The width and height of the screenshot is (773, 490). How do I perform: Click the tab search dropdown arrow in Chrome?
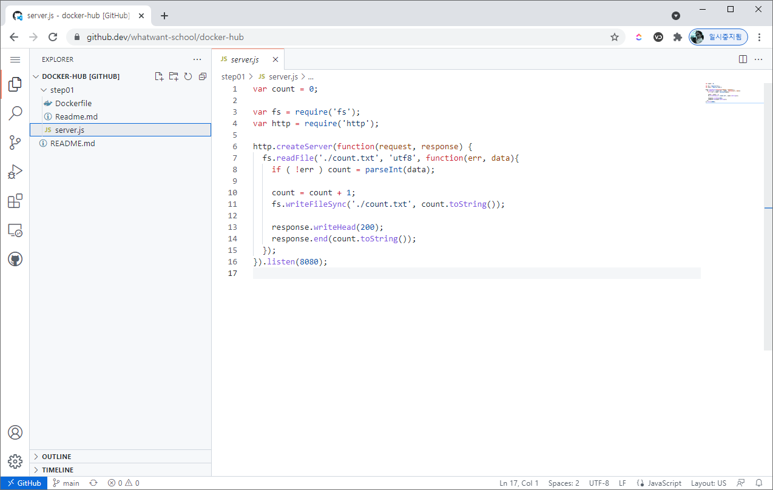pyautogui.click(x=676, y=16)
